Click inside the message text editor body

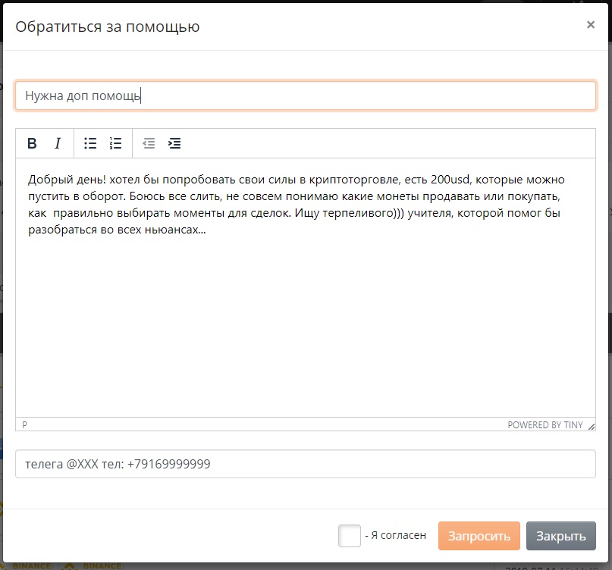coord(306,287)
